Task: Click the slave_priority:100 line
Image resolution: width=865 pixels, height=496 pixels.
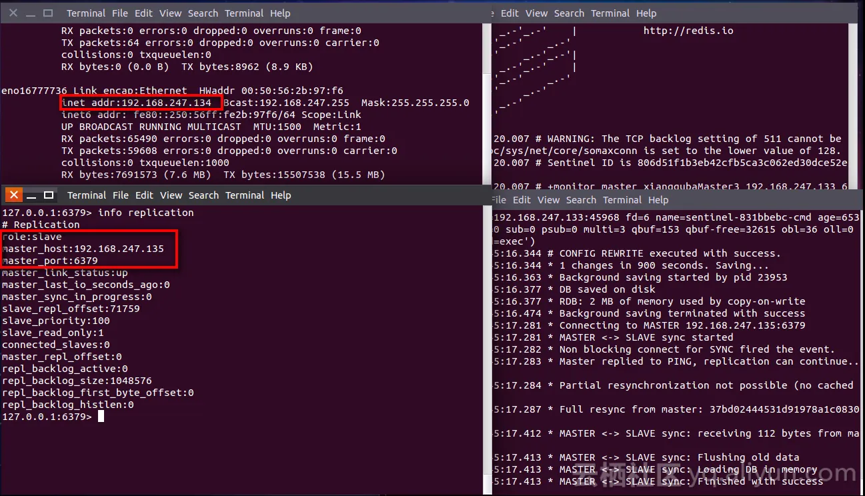Action: tap(56, 321)
